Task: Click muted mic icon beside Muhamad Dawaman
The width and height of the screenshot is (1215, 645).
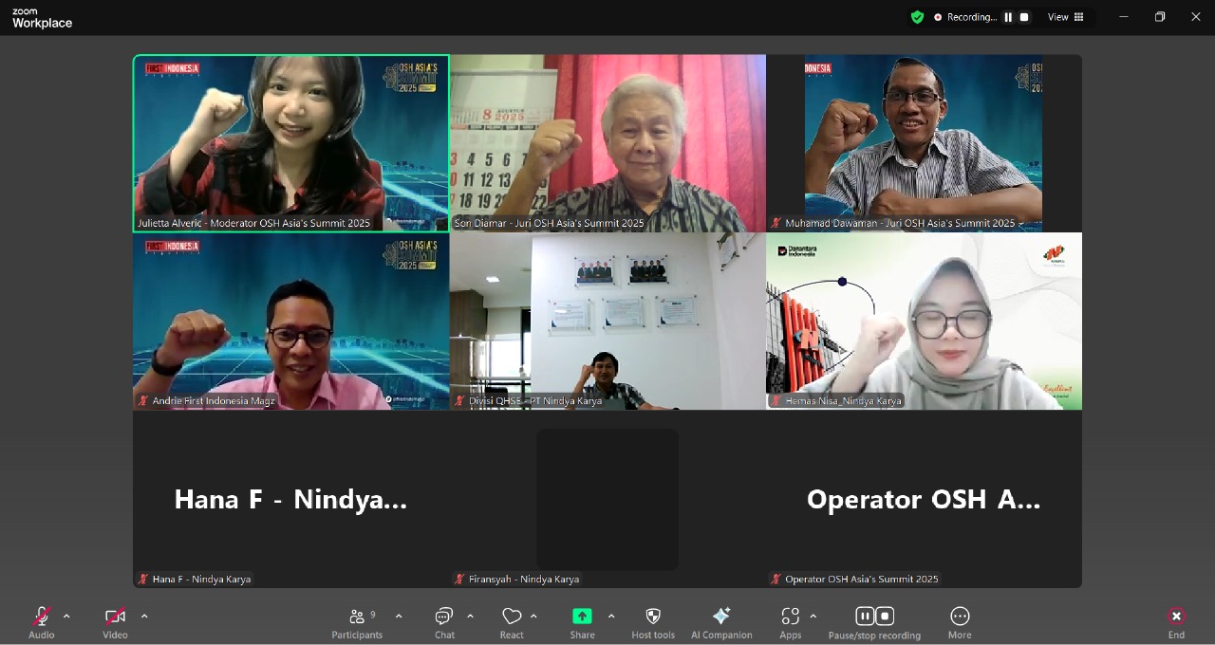Action: (x=776, y=224)
